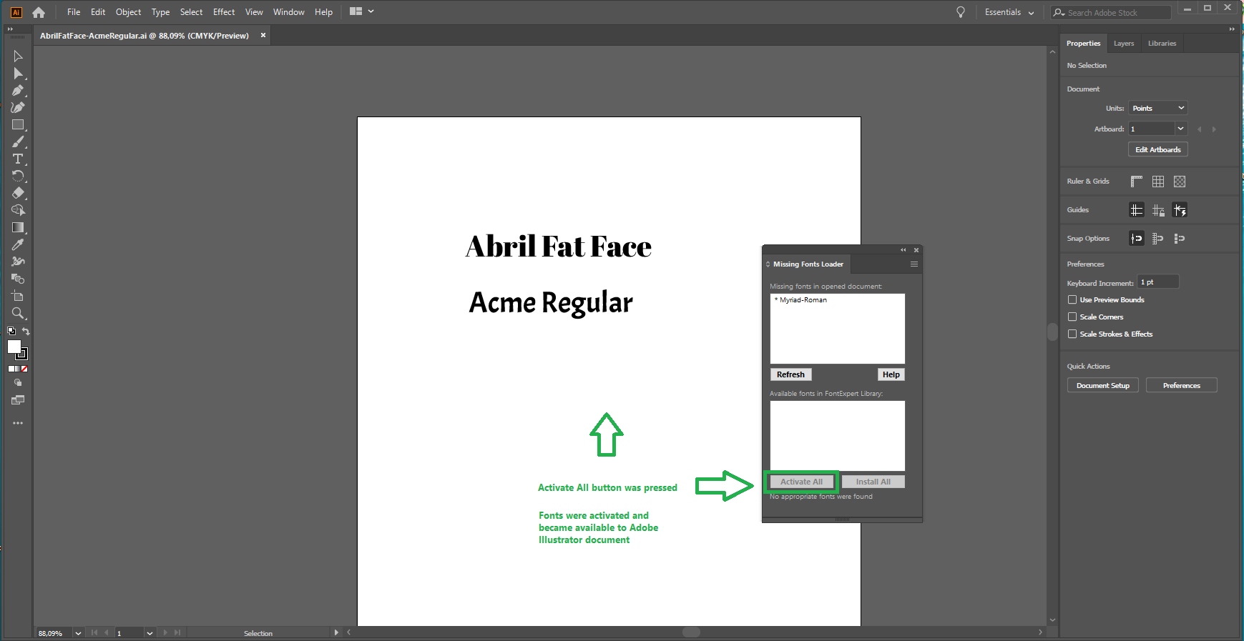Open the Arrange Documents dropdown
Viewport: 1244px width, 641px height.
[x=362, y=11]
